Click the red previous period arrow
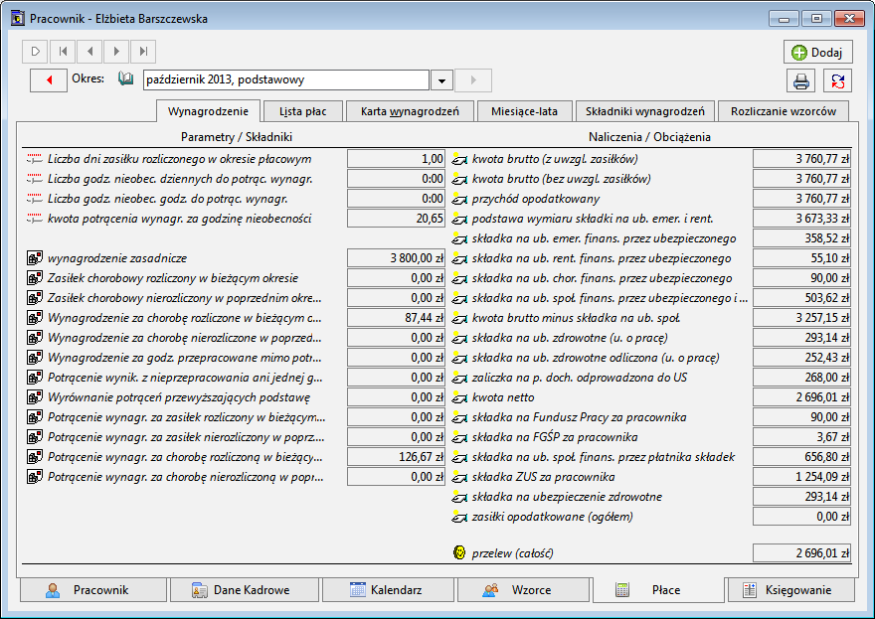This screenshot has height=619, width=875. click(49, 80)
